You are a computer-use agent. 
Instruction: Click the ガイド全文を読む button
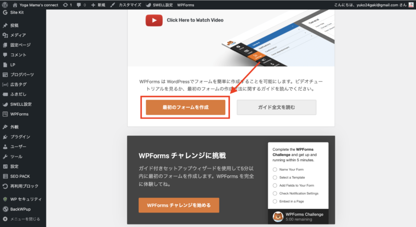pyautogui.click(x=277, y=107)
